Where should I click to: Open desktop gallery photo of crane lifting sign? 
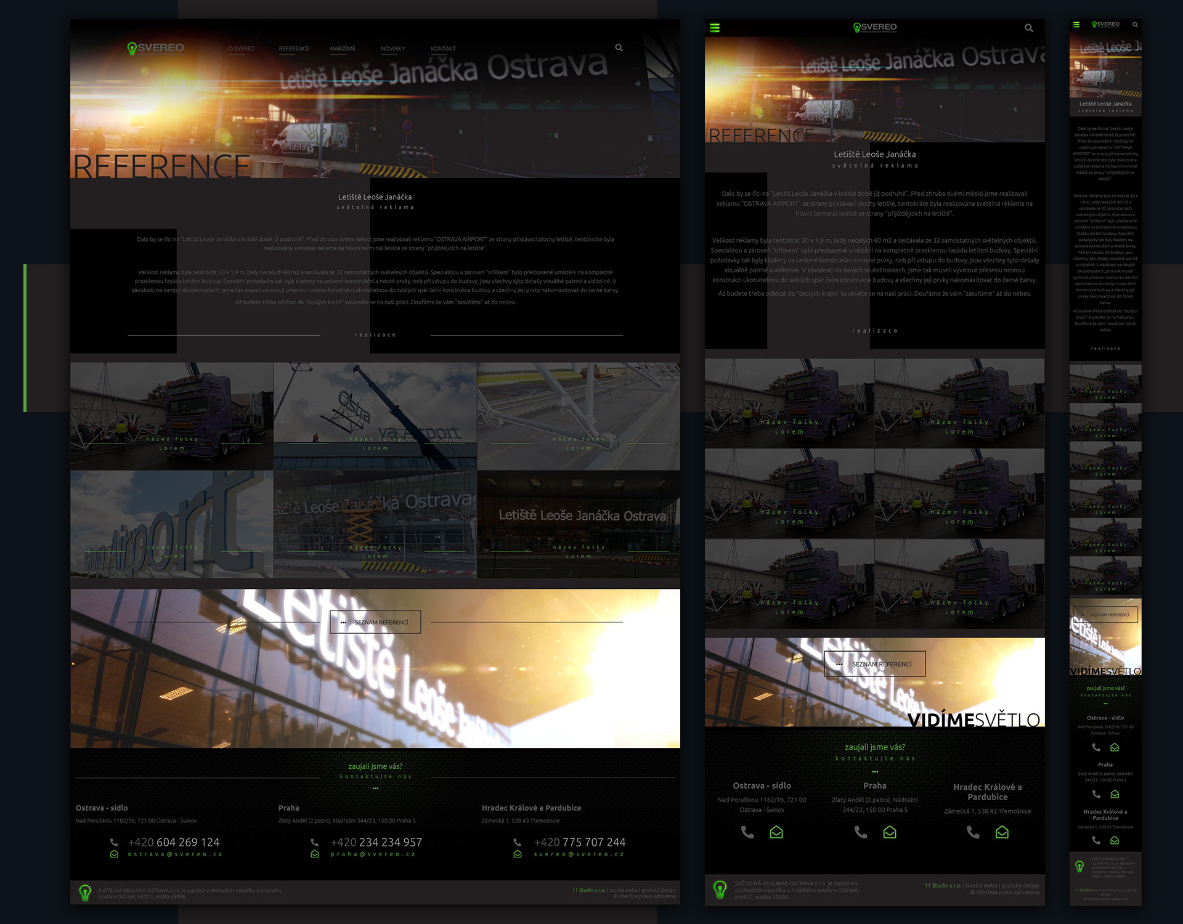375,416
